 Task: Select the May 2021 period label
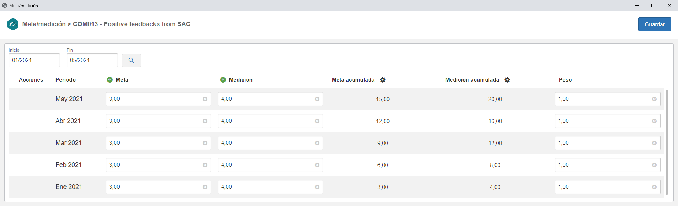coord(69,99)
